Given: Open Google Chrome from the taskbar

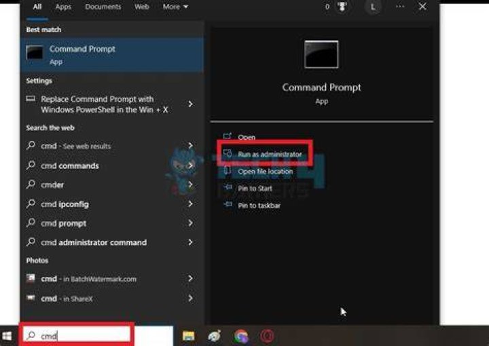Looking at the screenshot, I should tap(240, 336).
